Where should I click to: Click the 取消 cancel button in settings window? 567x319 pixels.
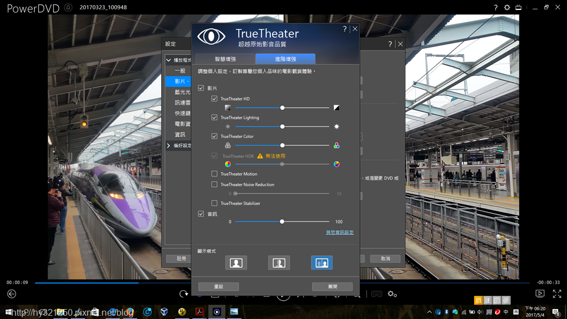385,259
